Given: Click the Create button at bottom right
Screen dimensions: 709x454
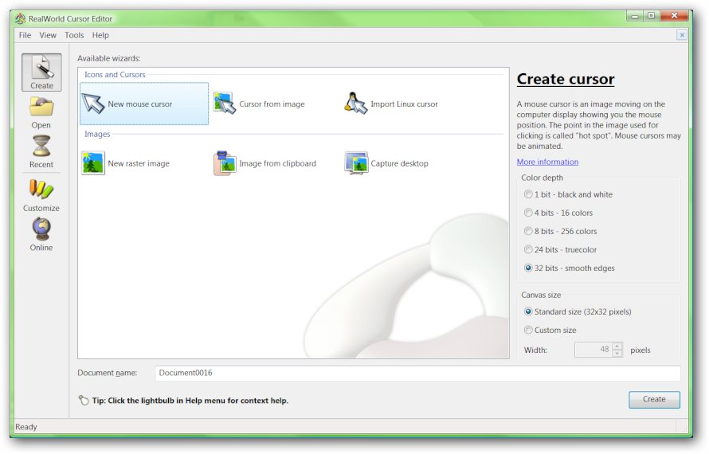Looking at the screenshot, I should tap(654, 399).
